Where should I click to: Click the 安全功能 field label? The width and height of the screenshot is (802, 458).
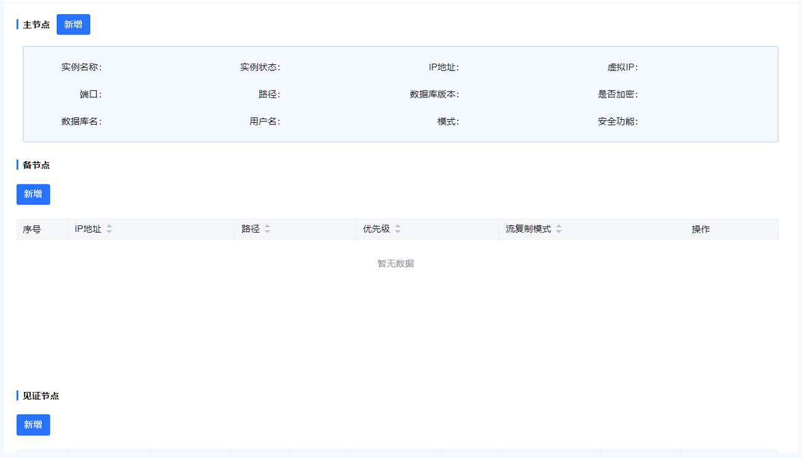618,122
